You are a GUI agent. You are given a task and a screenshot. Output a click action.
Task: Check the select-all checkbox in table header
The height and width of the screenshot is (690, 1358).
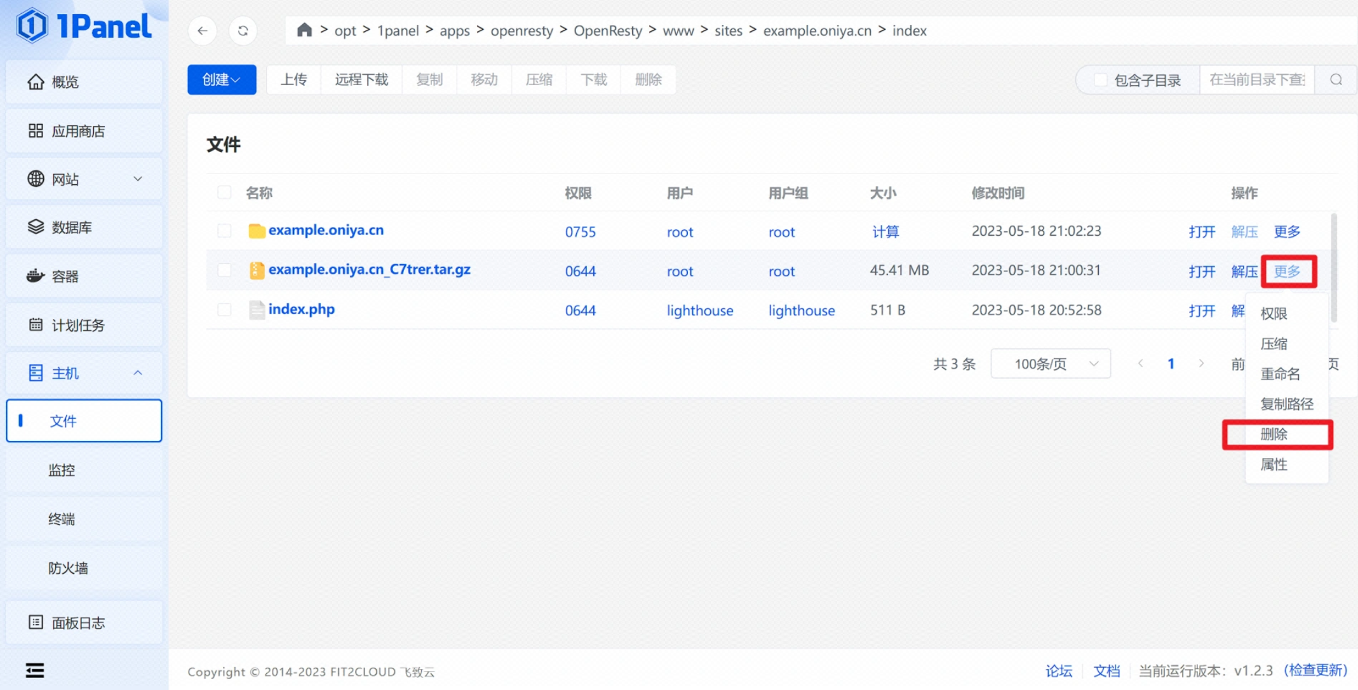click(224, 193)
